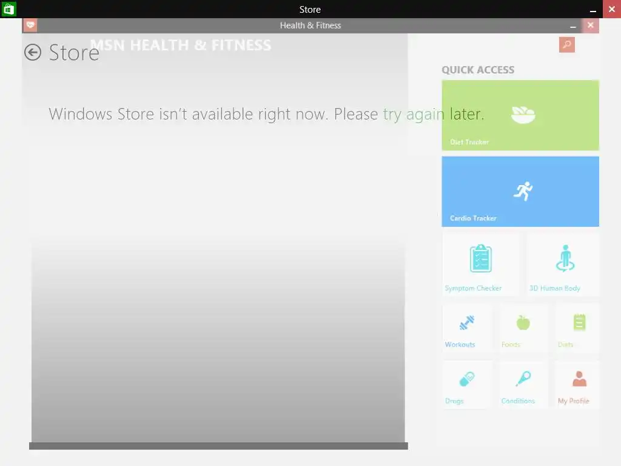The width and height of the screenshot is (621, 466).
Task: Minimize the Health & Fitness window
Action: tap(572, 25)
